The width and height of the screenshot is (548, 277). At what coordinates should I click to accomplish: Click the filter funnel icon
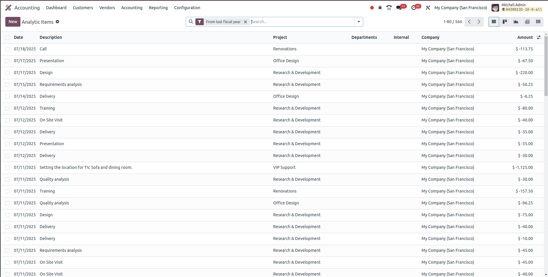(200, 22)
